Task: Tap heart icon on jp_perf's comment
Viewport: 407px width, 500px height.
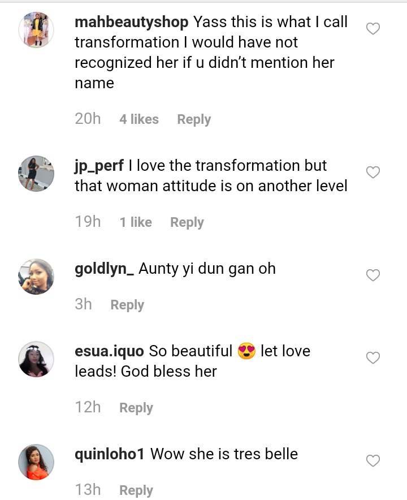Action: (373, 173)
